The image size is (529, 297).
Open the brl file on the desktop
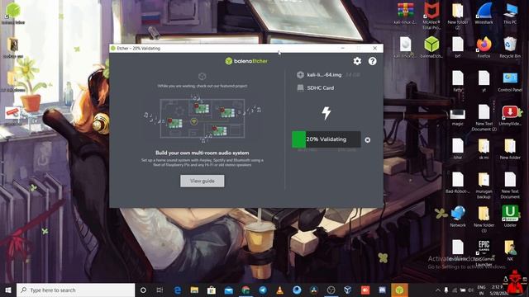pyautogui.click(x=458, y=47)
